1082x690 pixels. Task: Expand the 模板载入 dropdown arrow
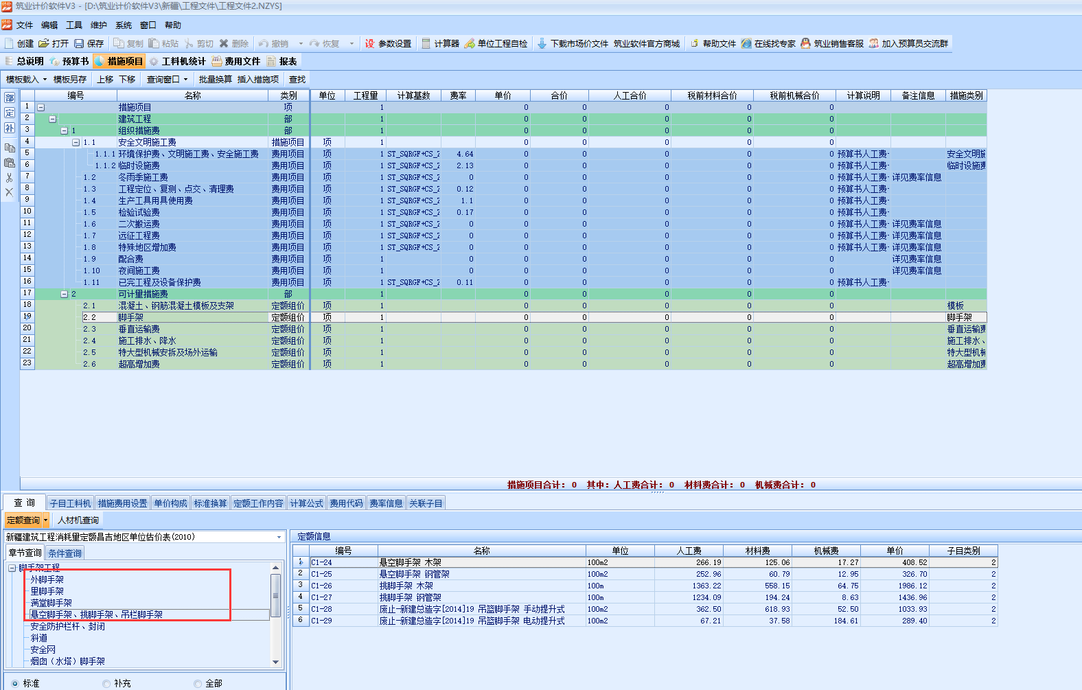point(45,80)
